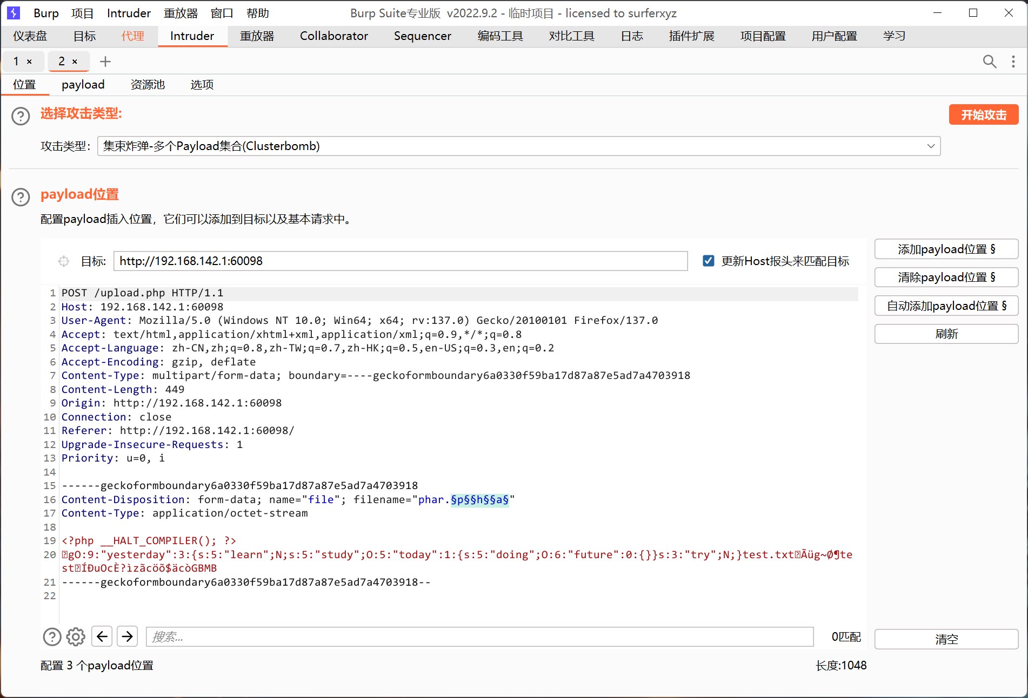Open help for attack type section
Screen dimensions: 1028x698
(21, 116)
